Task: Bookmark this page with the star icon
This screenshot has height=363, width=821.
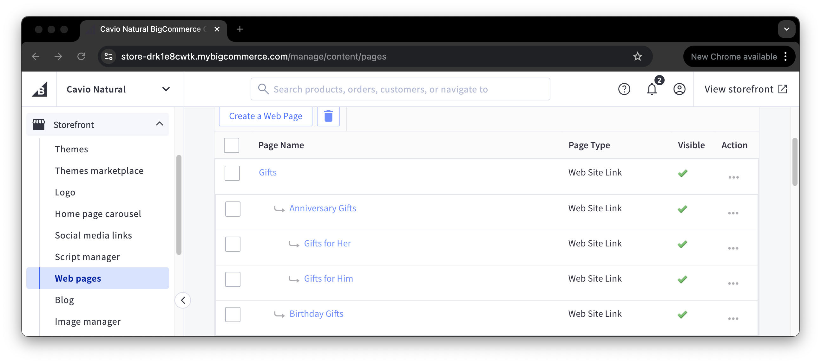Action: coord(637,56)
